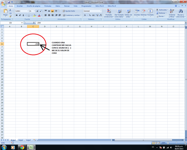Viewport: 187px width, 150px height.
Task: Increase font size with the large A icon
Action: coord(37,11)
